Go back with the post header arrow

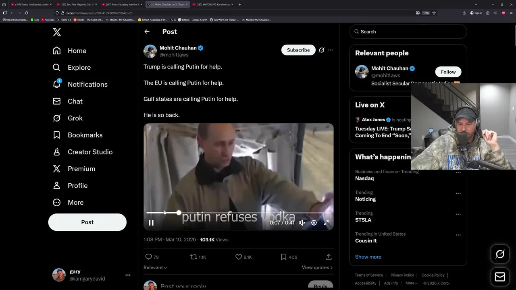(x=147, y=31)
